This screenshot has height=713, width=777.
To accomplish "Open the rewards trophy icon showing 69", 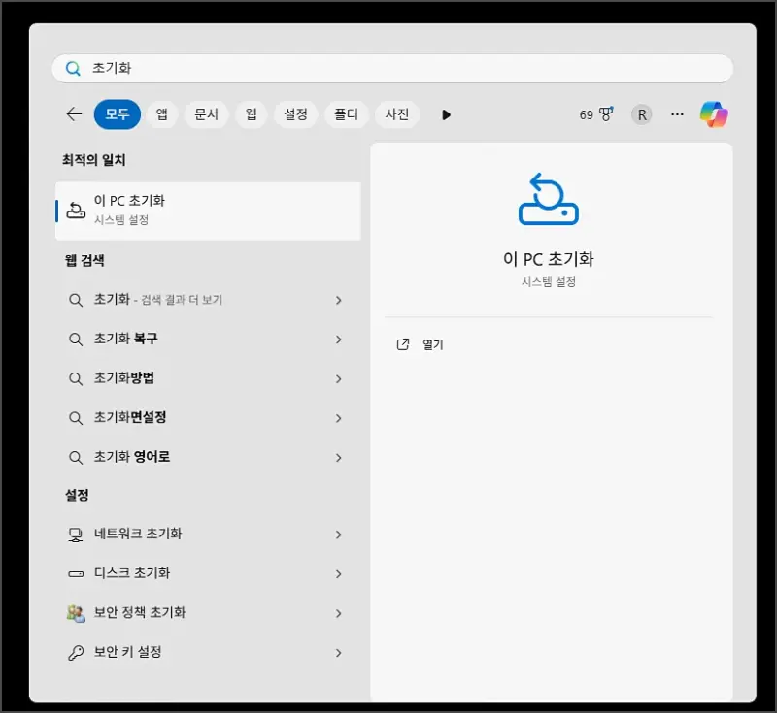I will coord(596,114).
